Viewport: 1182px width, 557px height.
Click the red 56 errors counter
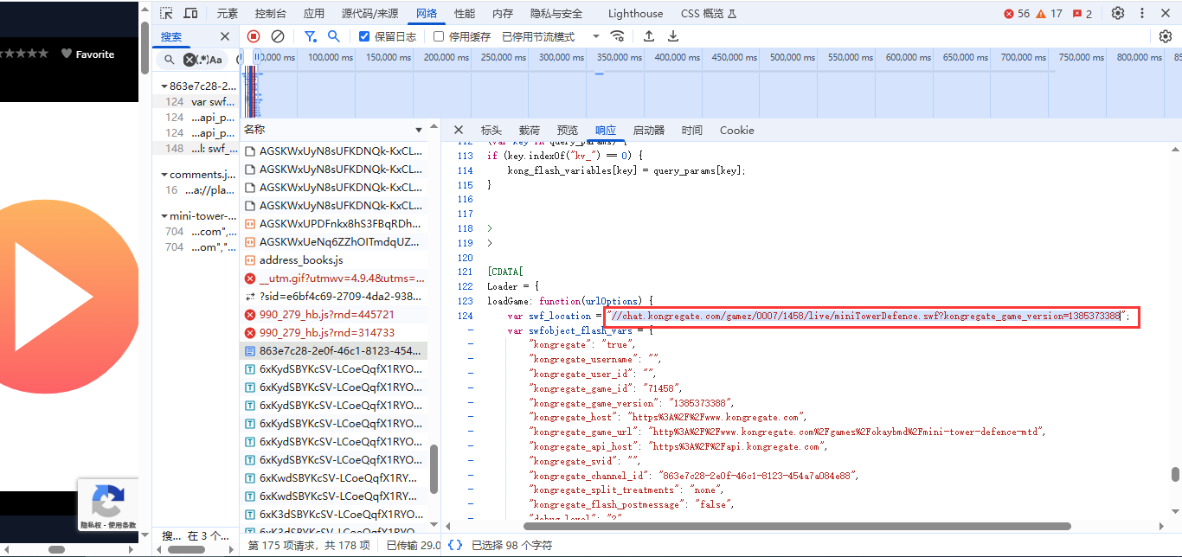(1017, 13)
